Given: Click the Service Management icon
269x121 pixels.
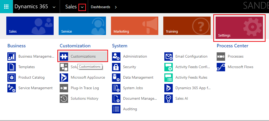Looking at the screenshot, I should 12,88.
